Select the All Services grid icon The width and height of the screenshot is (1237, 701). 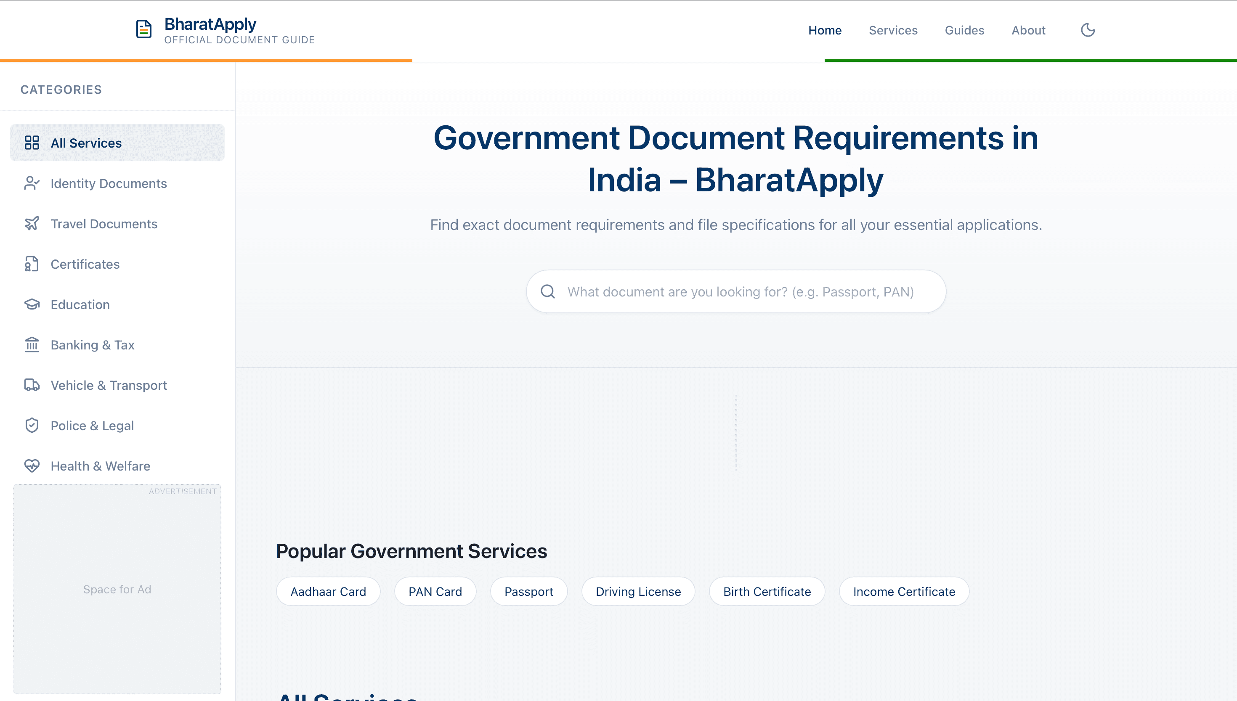click(32, 143)
